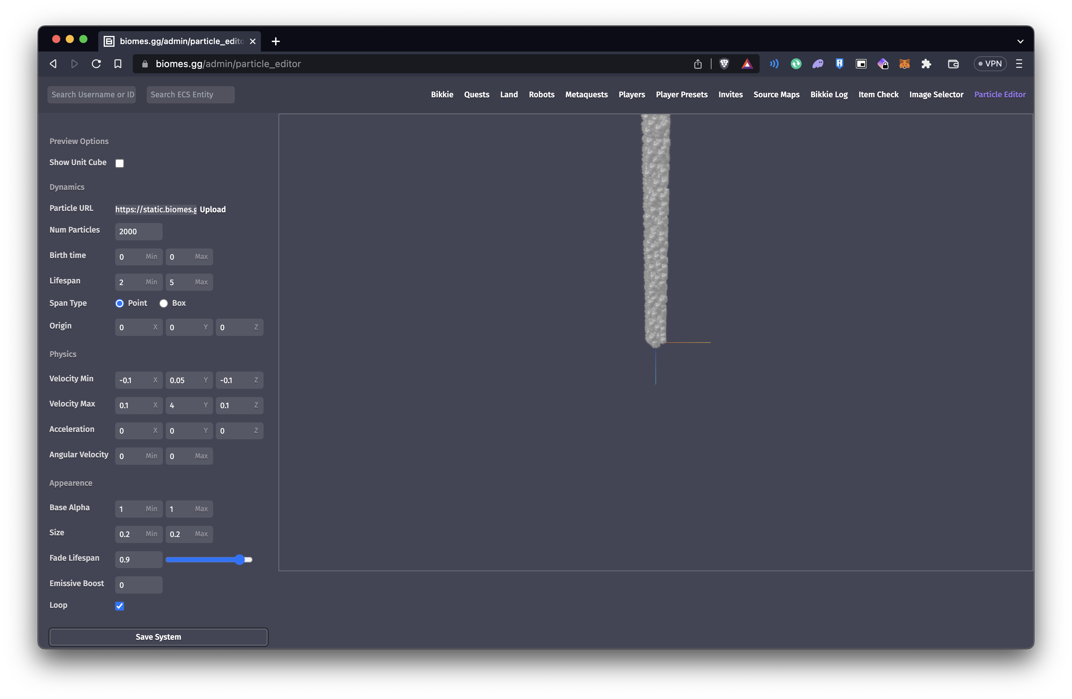Open the browser Extensions puzzle icon
This screenshot has height=699, width=1072.
[927, 63]
